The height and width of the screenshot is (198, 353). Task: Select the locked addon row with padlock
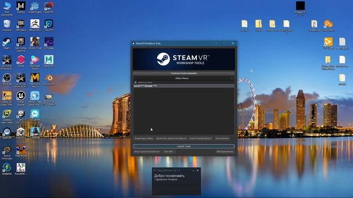click(x=184, y=82)
